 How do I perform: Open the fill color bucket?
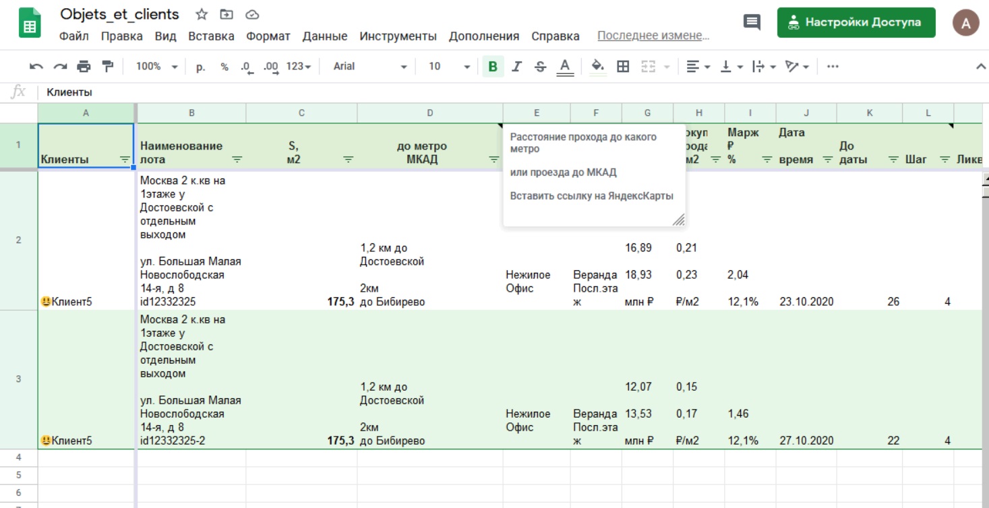597,66
